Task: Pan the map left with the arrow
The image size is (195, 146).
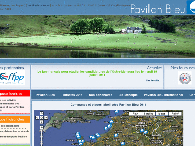Action: [37, 118]
